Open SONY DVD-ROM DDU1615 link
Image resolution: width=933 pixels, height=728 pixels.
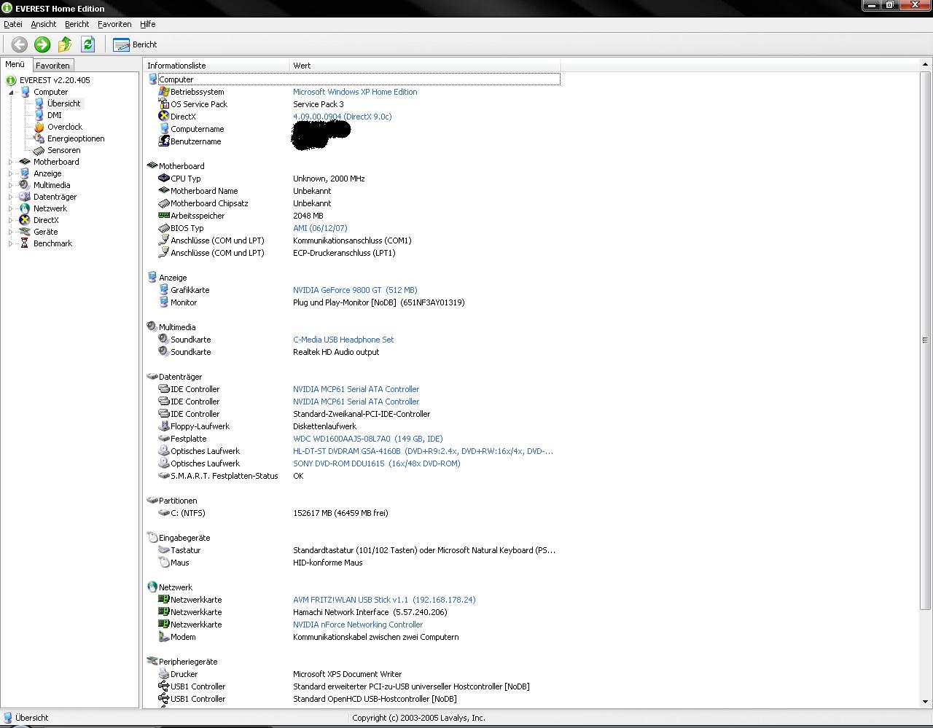point(377,464)
